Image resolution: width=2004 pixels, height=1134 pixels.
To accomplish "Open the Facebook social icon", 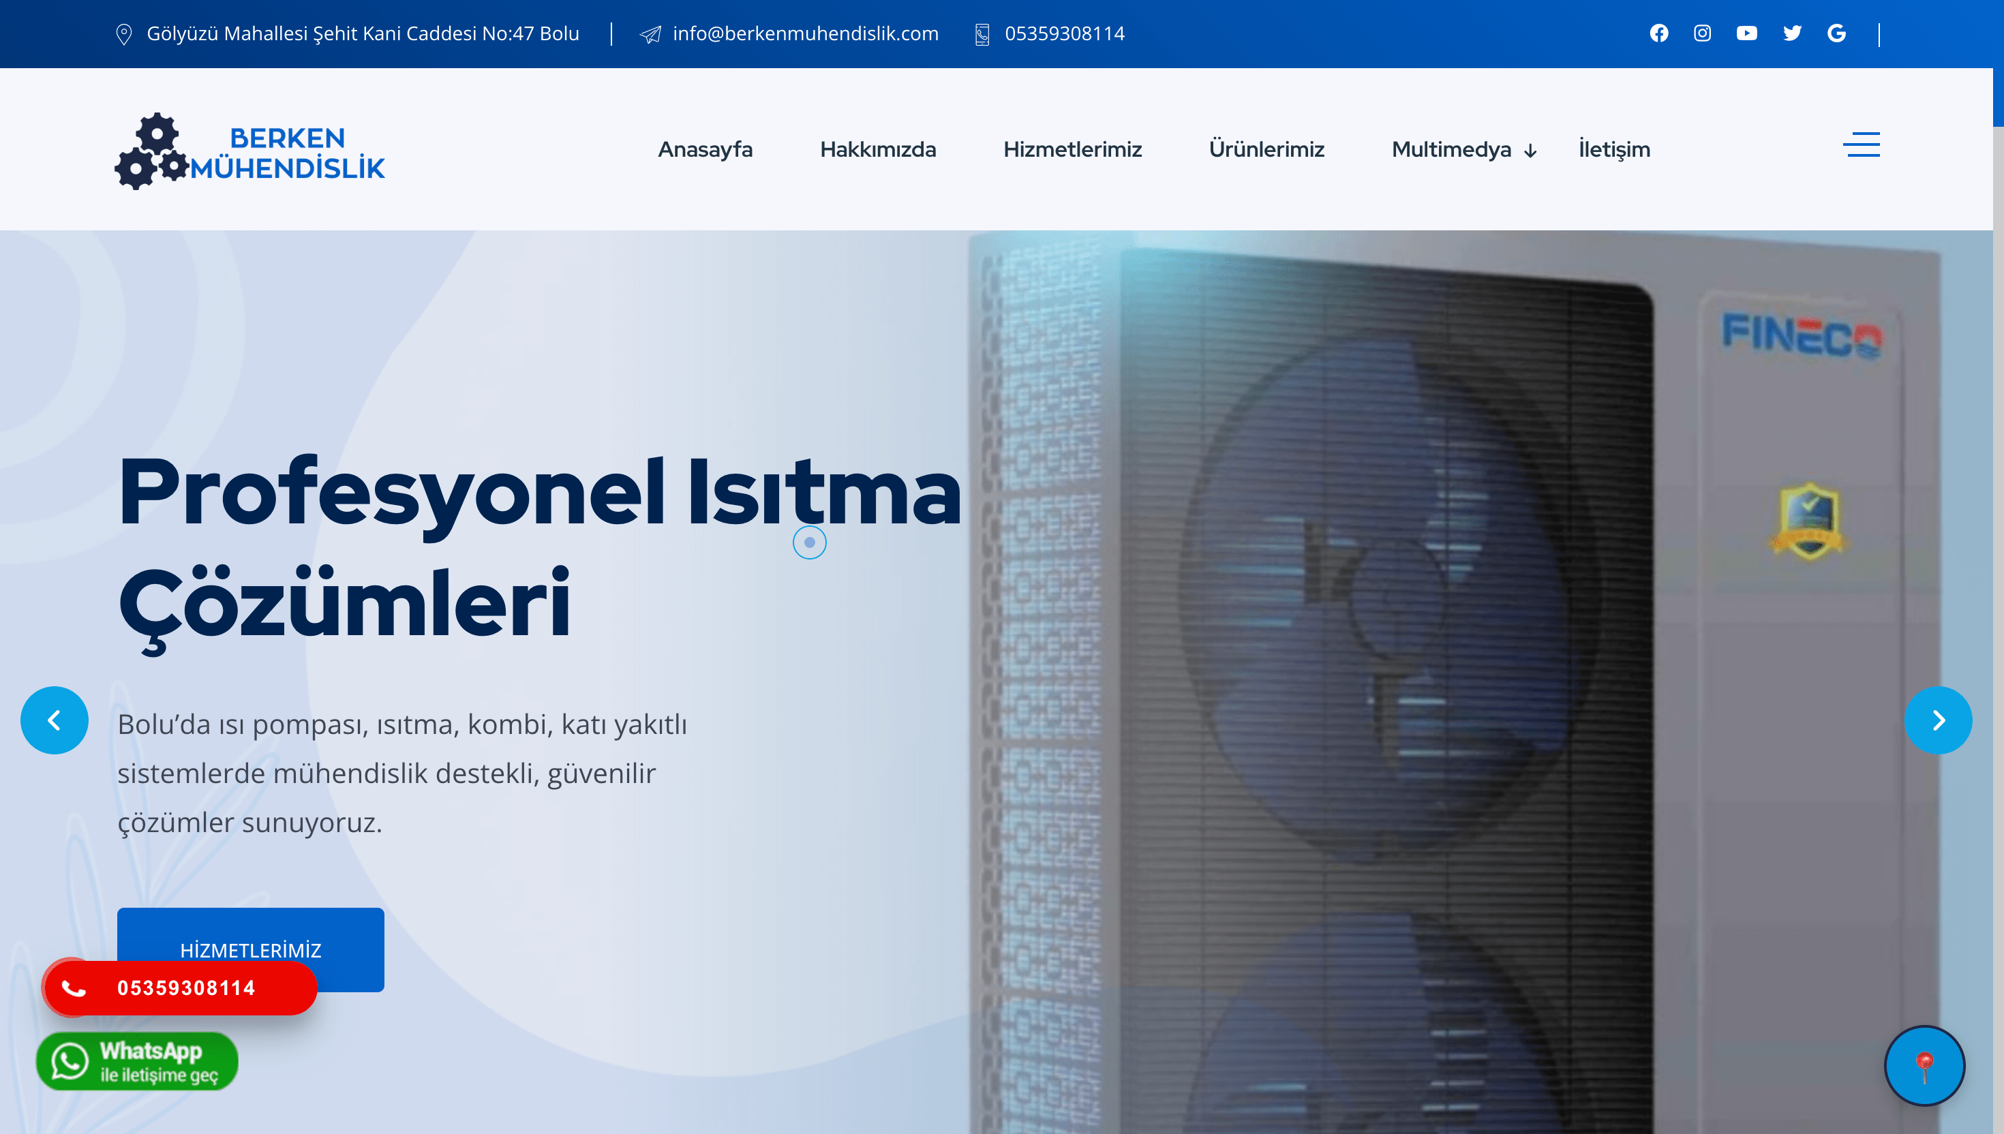I will point(1659,33).
